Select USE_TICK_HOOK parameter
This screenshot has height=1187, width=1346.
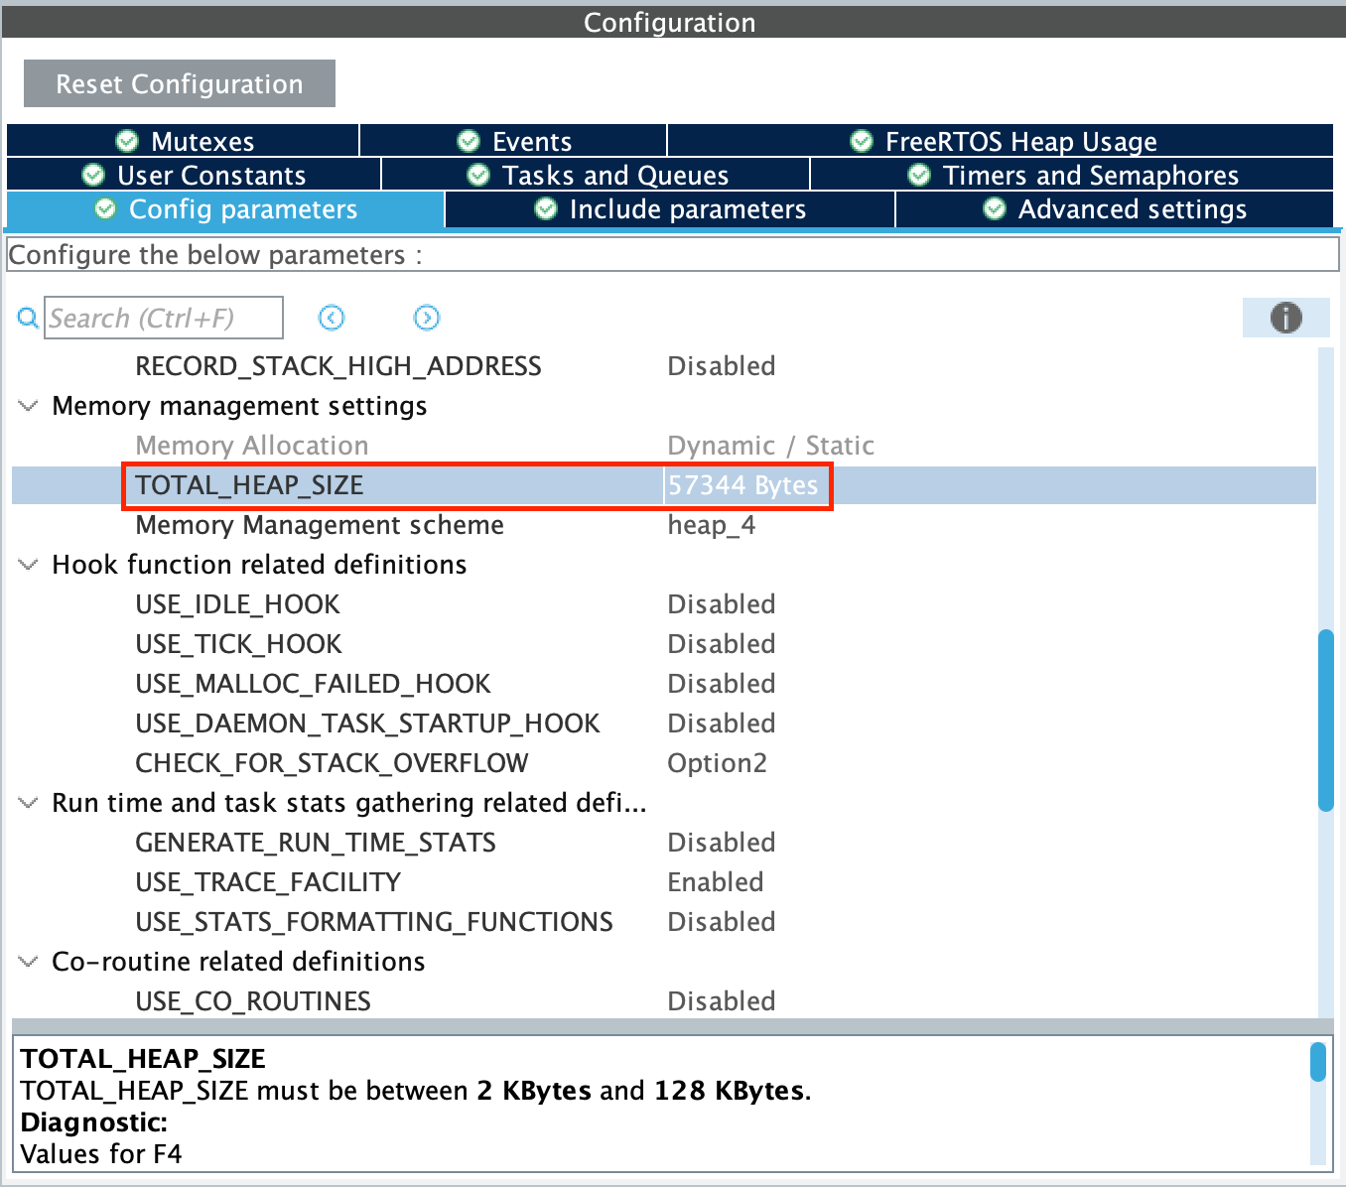click(x=239, y=644)
